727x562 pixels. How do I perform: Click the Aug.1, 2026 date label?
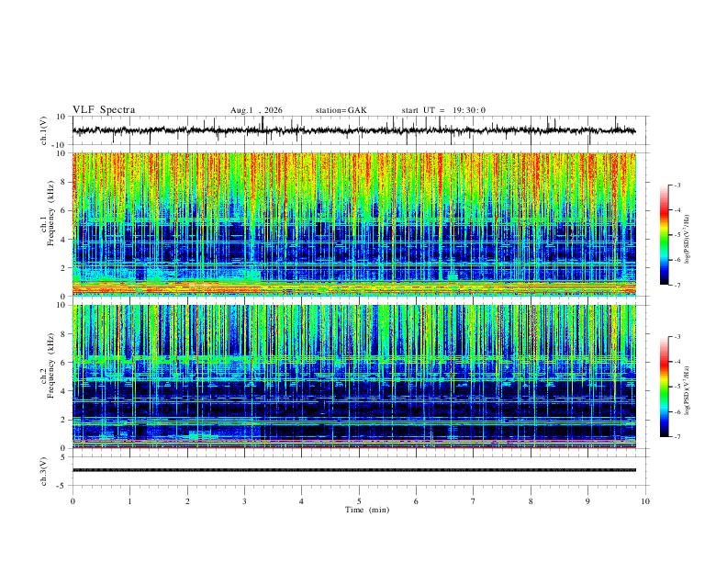coord(256,110)
